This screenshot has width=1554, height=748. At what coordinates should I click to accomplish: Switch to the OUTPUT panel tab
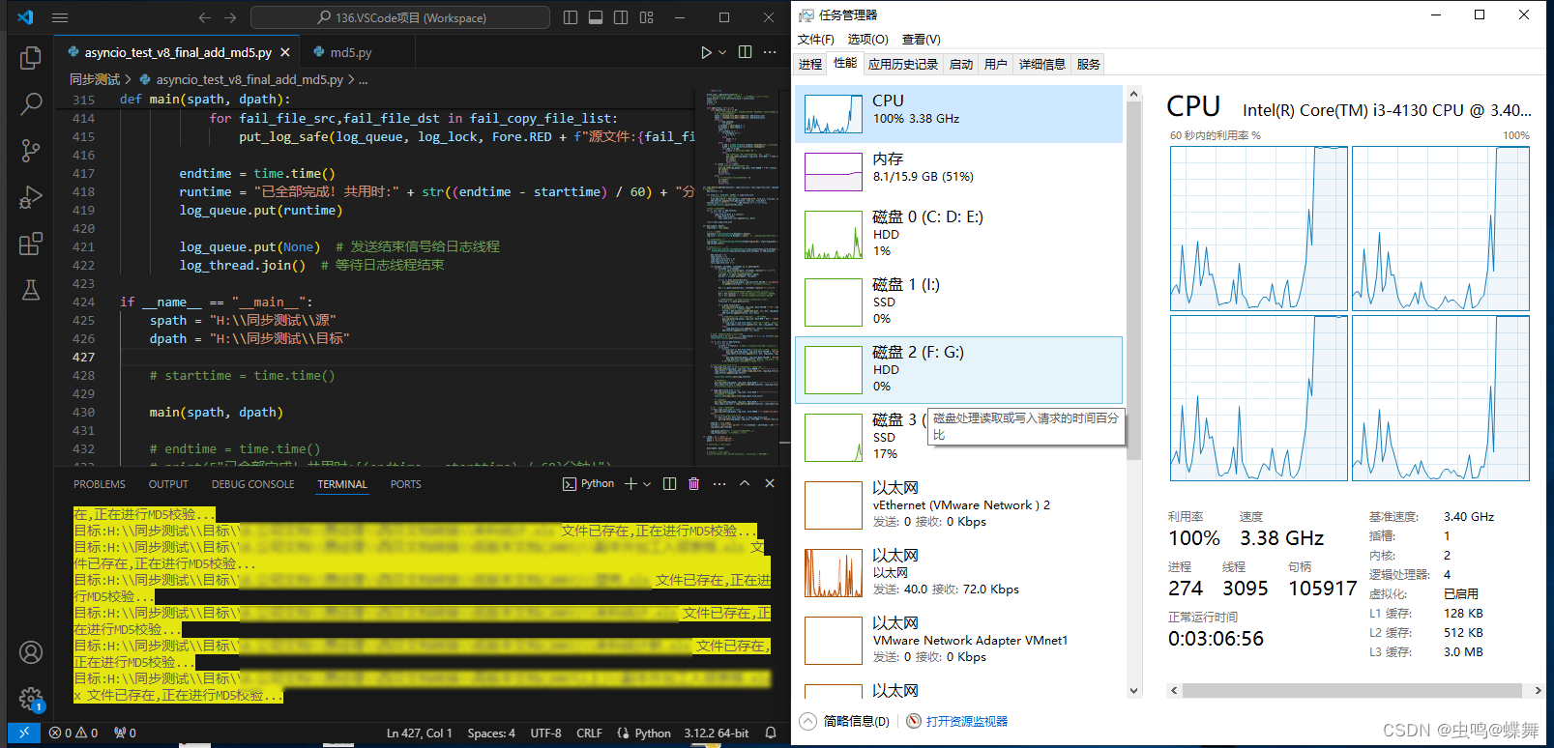click(168, 484)
